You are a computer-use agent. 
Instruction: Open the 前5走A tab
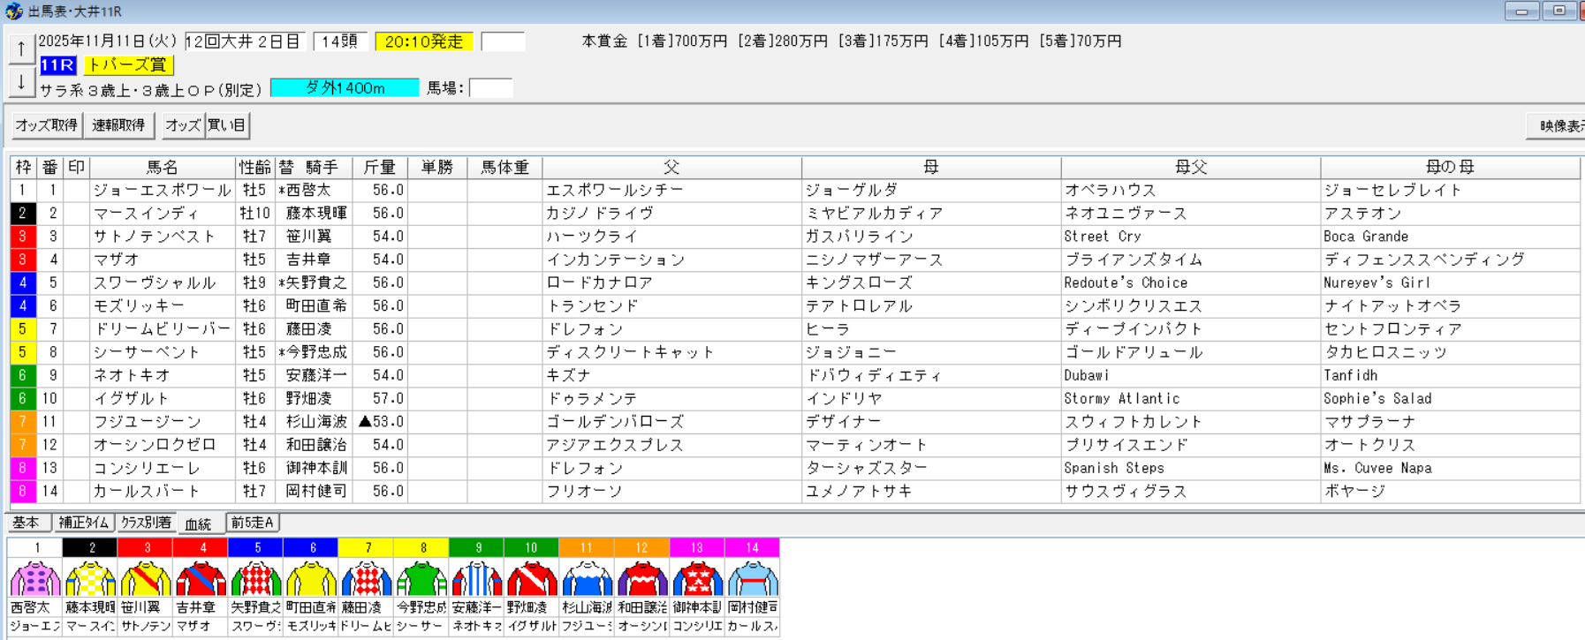253,523
